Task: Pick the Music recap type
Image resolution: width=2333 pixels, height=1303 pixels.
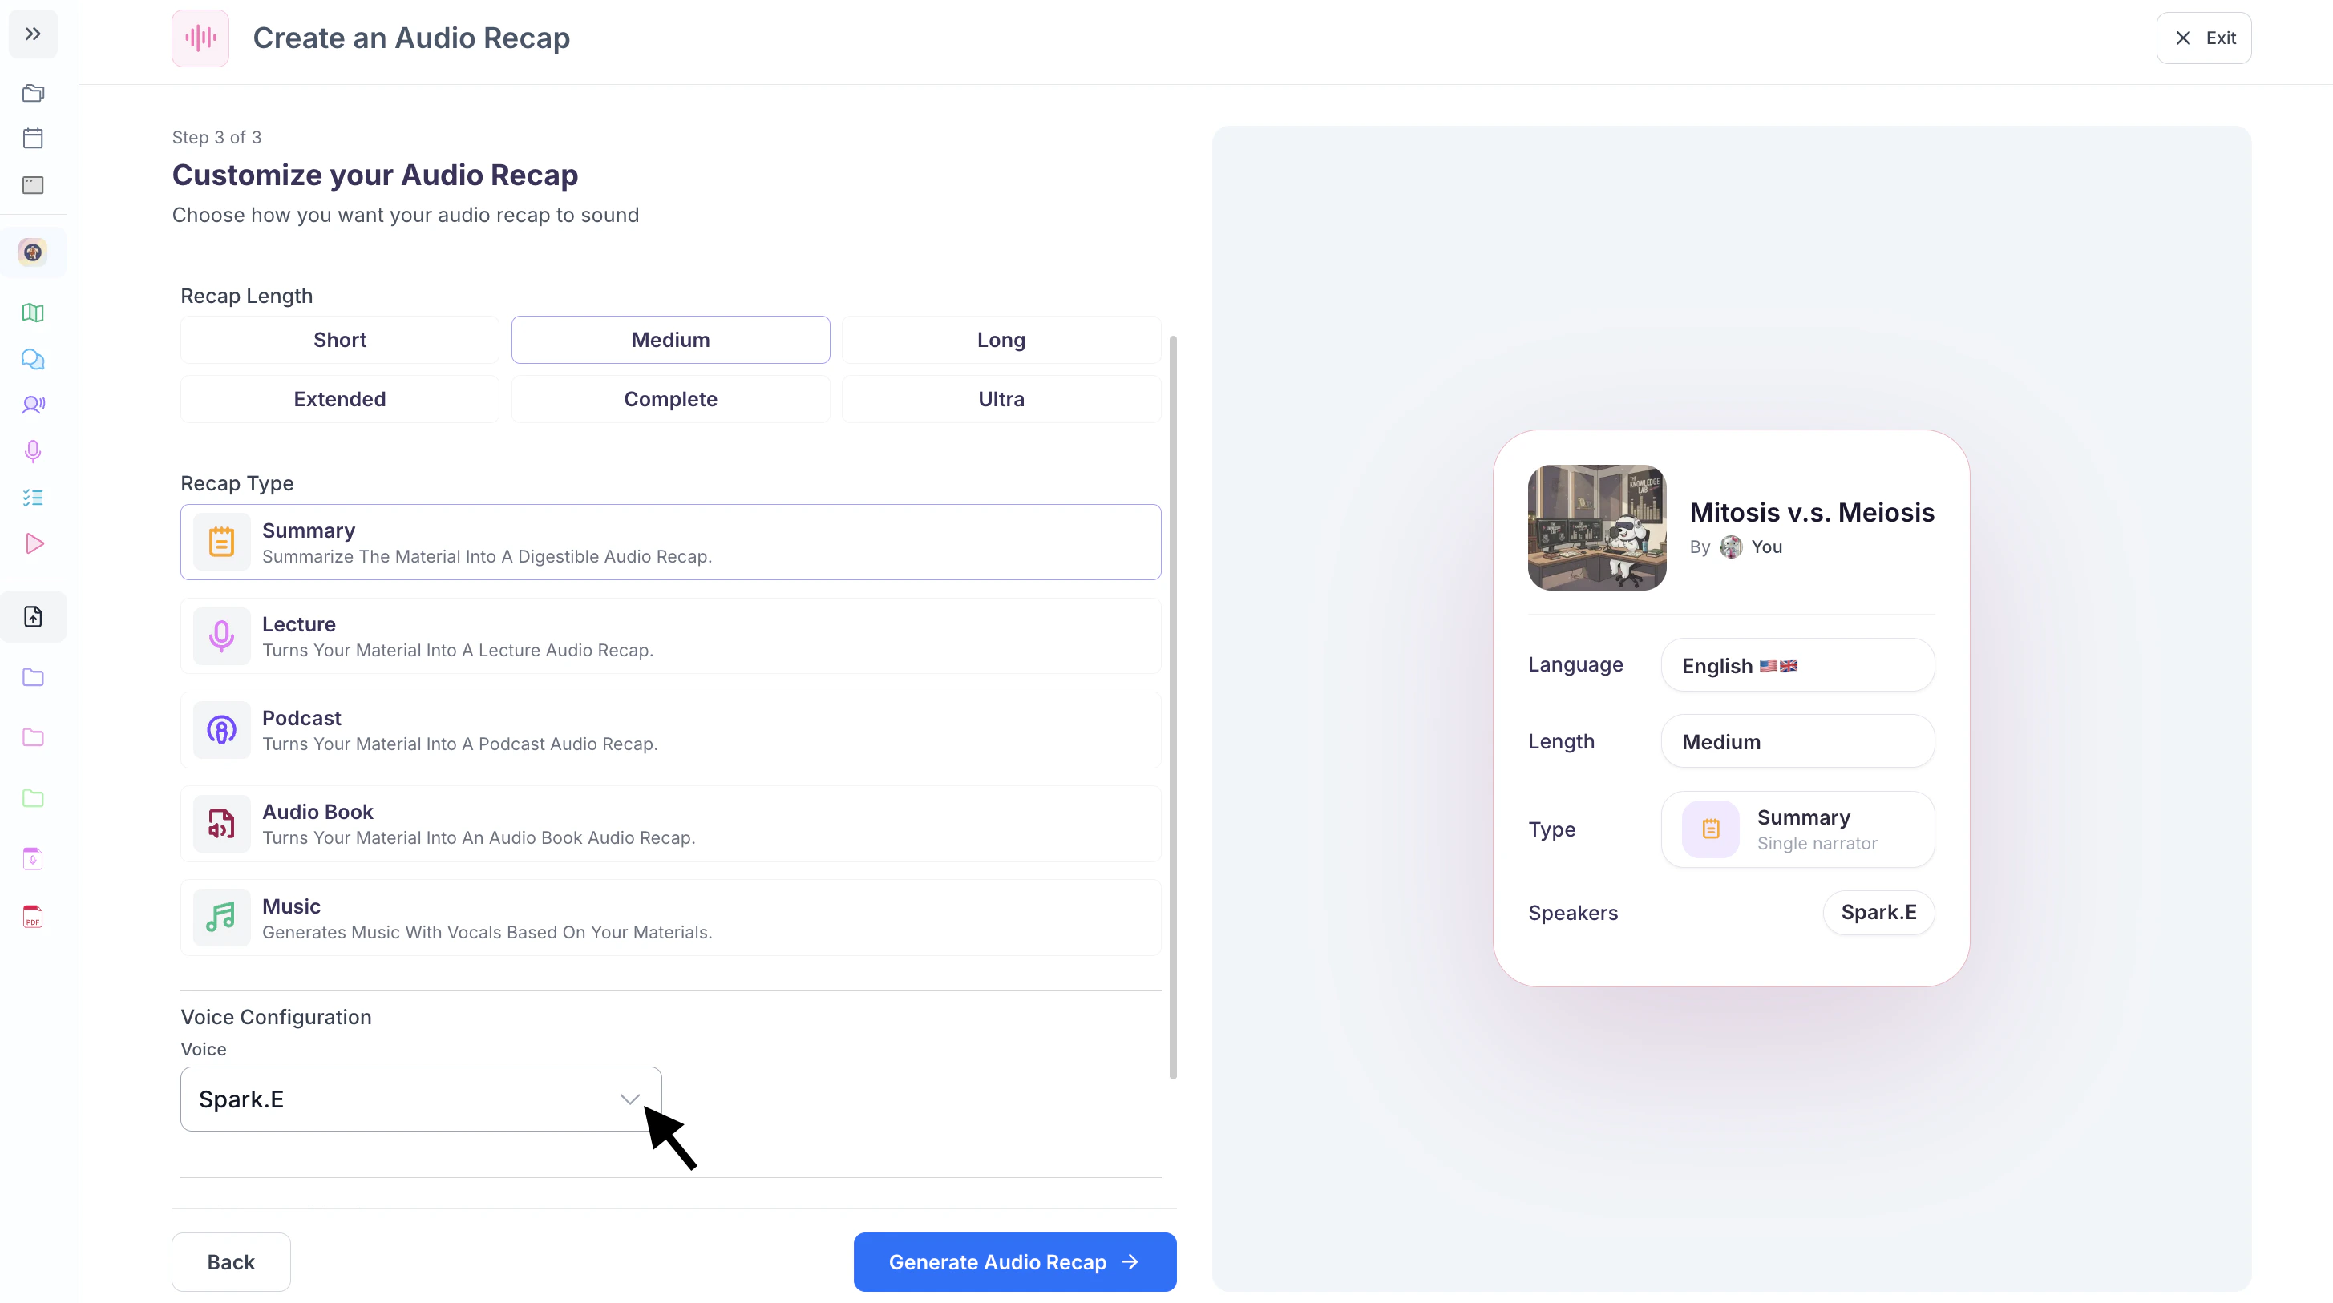Action: (670, 918)
